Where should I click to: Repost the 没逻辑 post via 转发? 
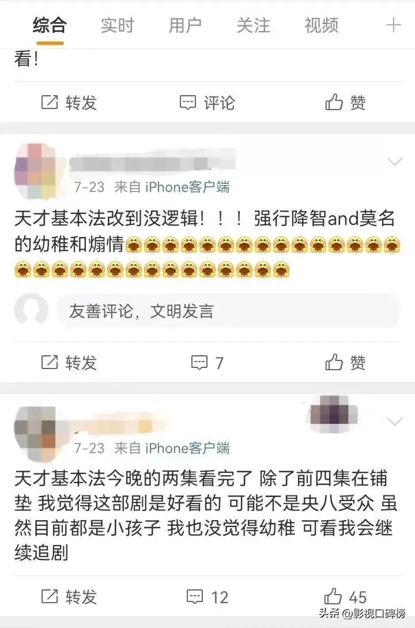pos(50,363)
